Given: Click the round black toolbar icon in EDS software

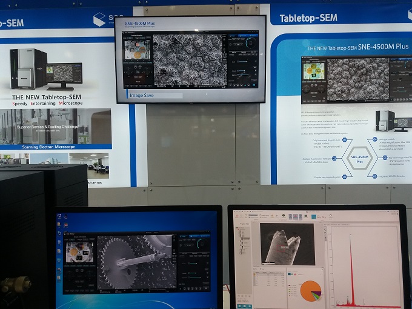Looking at the screenshot, I should pyautogui.click(x=284, y=216).
